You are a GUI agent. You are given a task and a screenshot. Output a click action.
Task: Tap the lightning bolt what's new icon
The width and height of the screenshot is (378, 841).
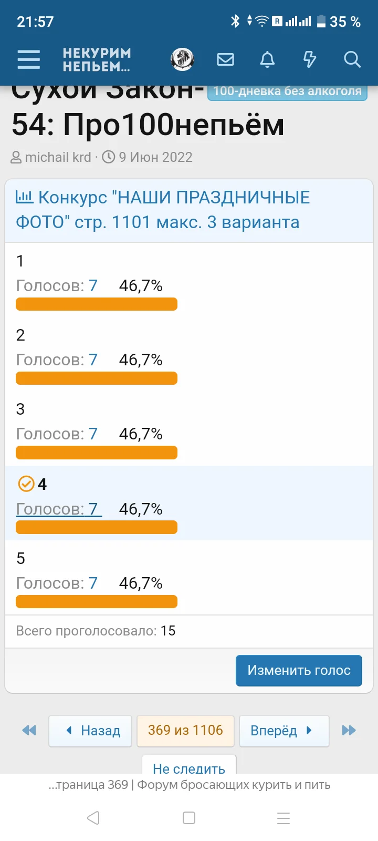310,59
